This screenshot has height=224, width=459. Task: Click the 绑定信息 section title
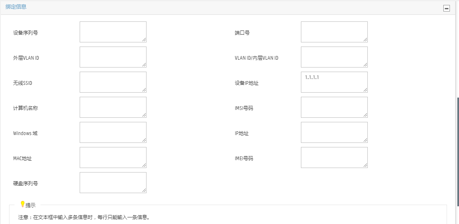(x=16, y=7)
